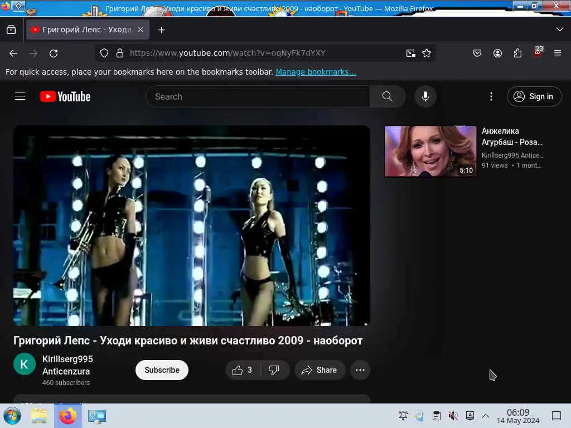Open the system settings taskbar icon
571x428 pixels.
[x=97, y=416]
